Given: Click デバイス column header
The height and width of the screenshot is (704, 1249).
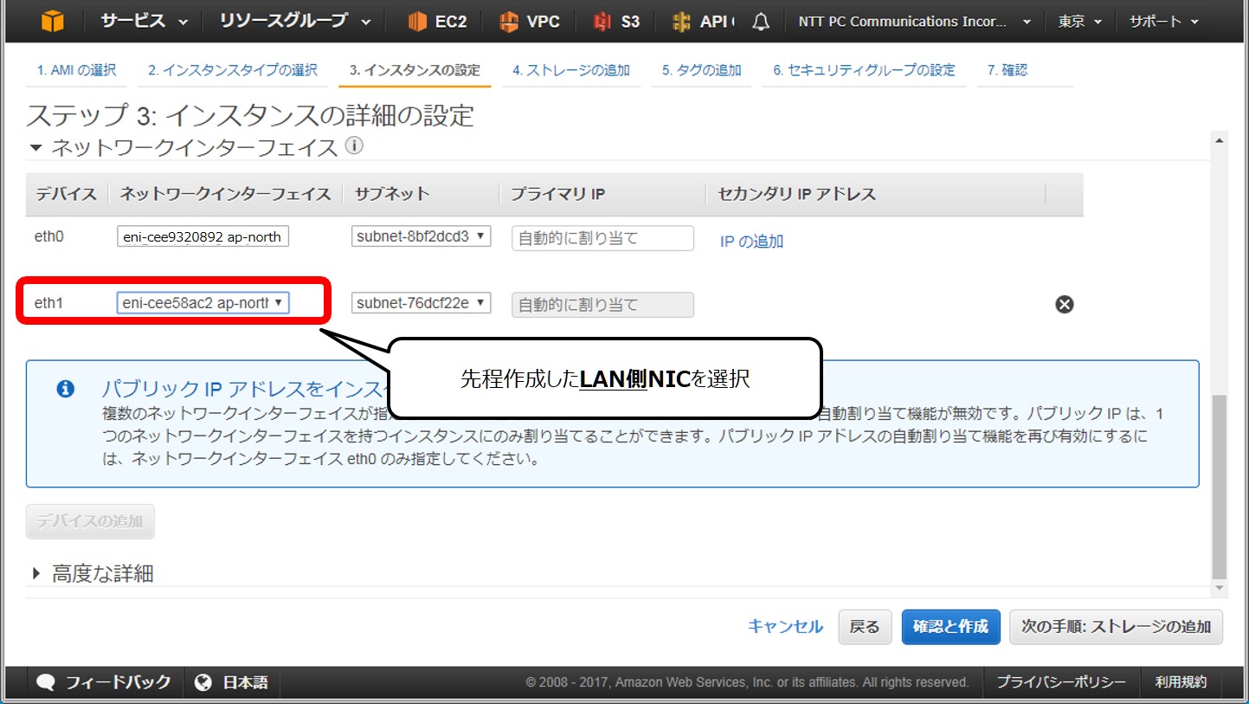Looking at the screenshot, I should tap(67, 194).
